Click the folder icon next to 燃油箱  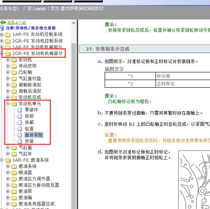(14, 198)
